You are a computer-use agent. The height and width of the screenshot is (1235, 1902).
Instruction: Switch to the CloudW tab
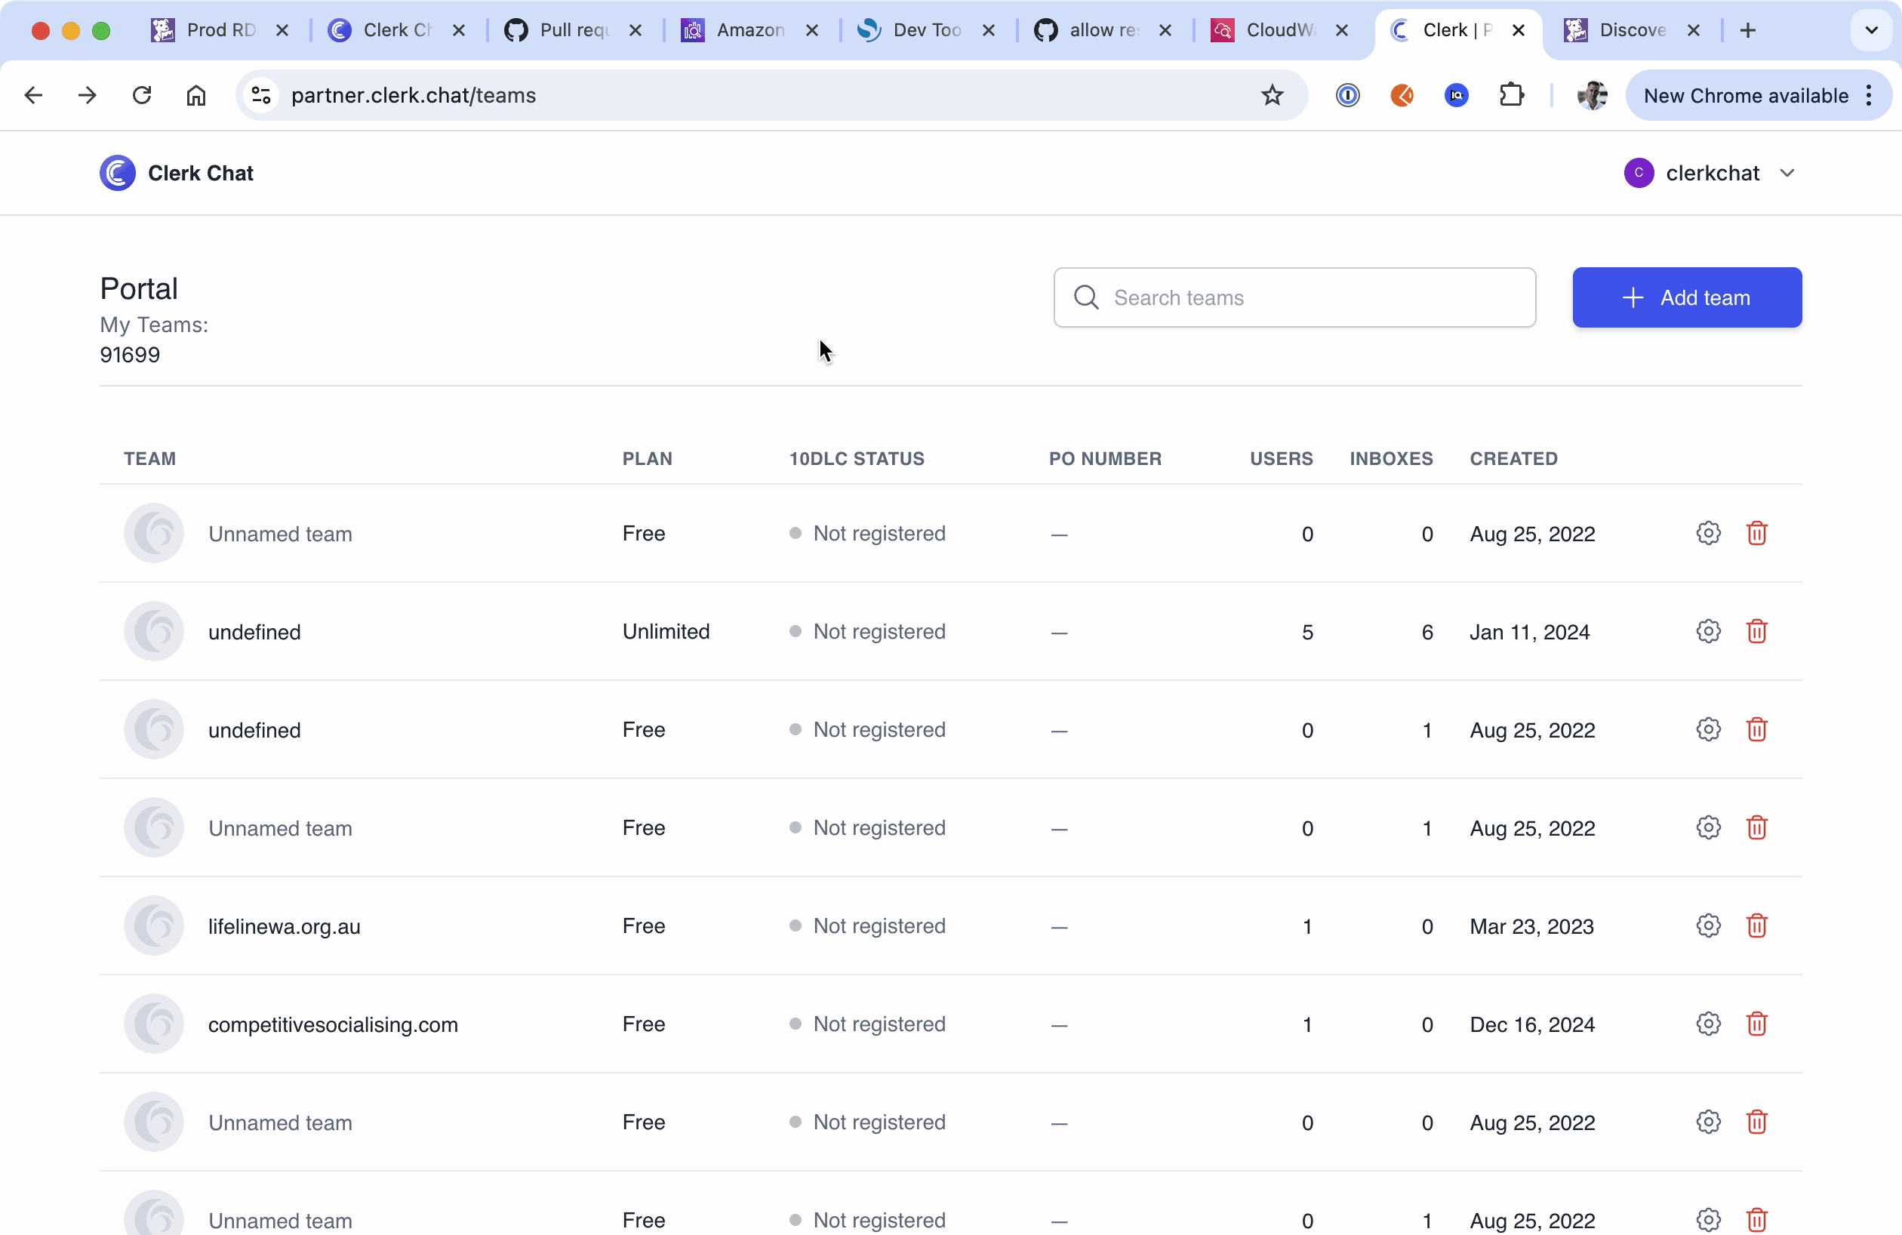tap(1263, 30)
